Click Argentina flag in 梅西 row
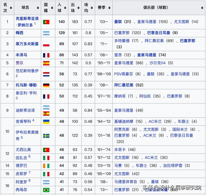The height and width of the screenshot is (195, 206). [x=46, y=33]
